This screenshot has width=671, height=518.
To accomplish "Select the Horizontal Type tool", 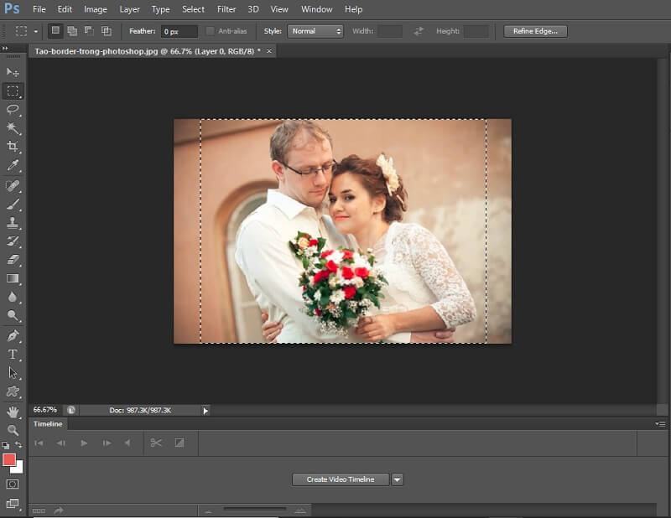I will (13, 354).
